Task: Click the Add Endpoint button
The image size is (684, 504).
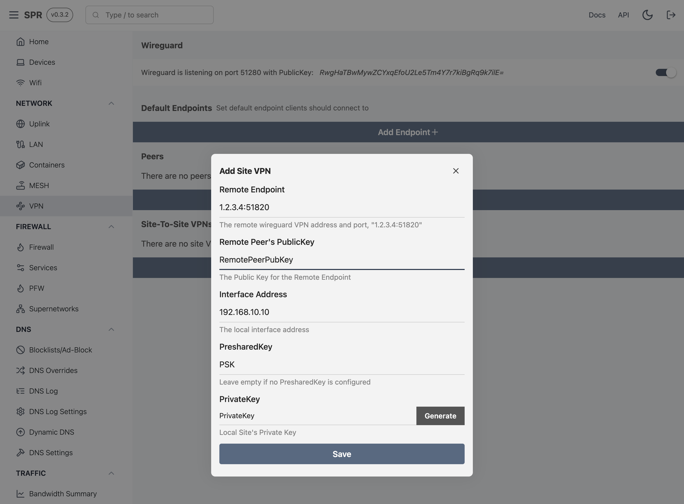Action: click(x=408, y=132)
